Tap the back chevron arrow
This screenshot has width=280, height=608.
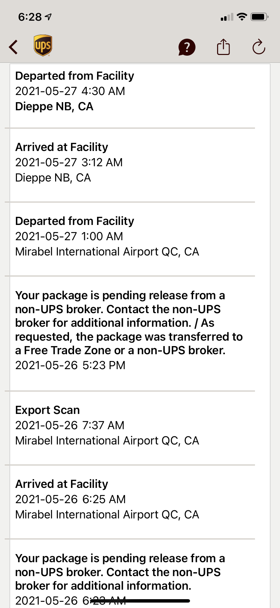14,47
